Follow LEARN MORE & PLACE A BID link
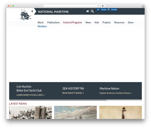This screenshot has height=128, width=151. point(31,95)
